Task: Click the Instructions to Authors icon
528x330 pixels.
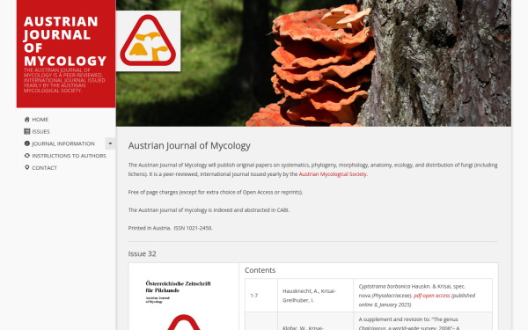Action: 27,156
